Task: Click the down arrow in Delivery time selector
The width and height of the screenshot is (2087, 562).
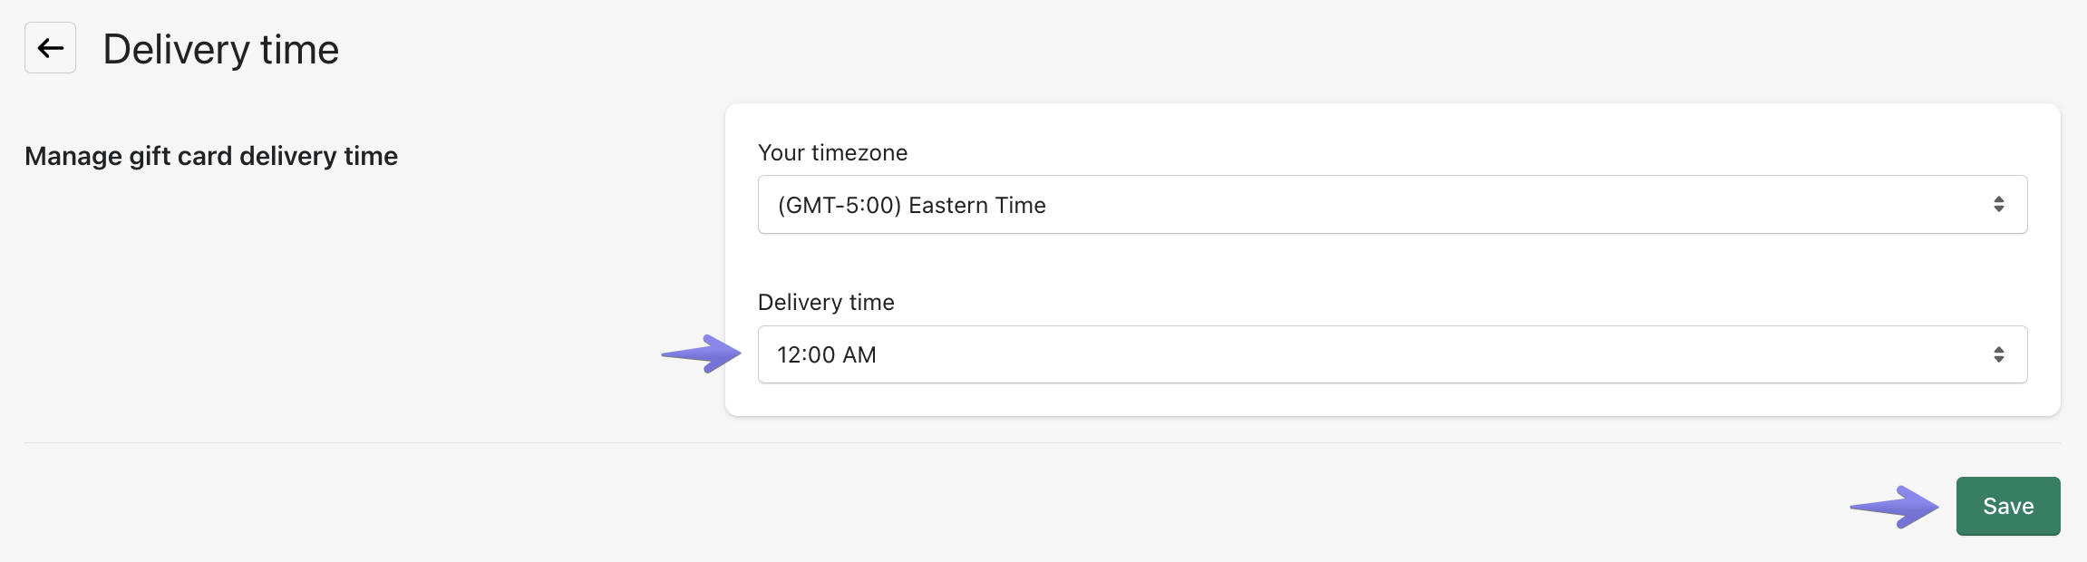Action: pos(1998,360)
